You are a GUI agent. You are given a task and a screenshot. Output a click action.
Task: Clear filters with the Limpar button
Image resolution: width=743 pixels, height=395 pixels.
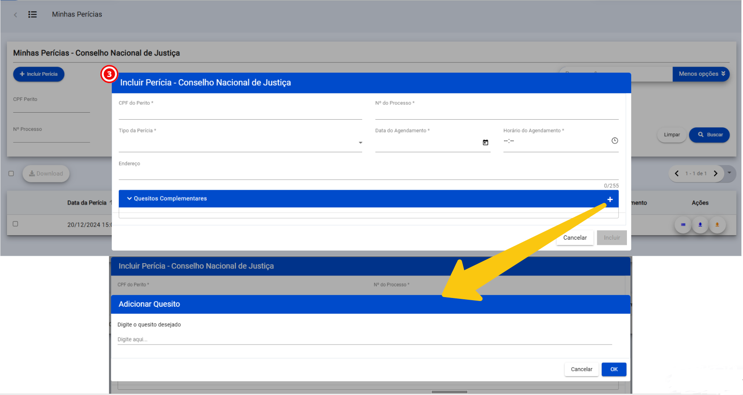pos(672,135)
